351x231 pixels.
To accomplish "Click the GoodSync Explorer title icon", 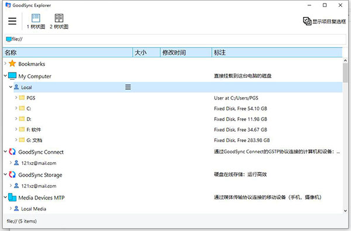I will coord(8,5).
